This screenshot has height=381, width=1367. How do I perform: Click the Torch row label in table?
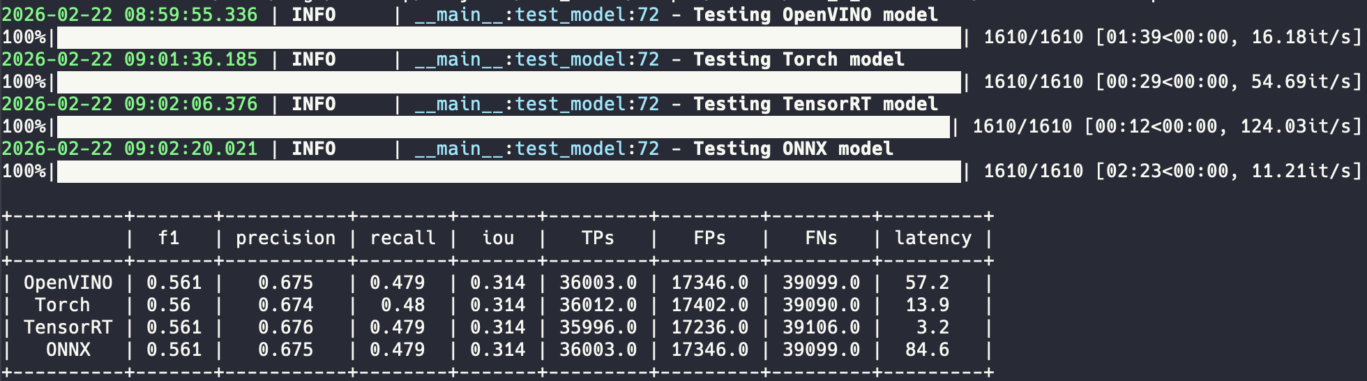tap(63, 305)
